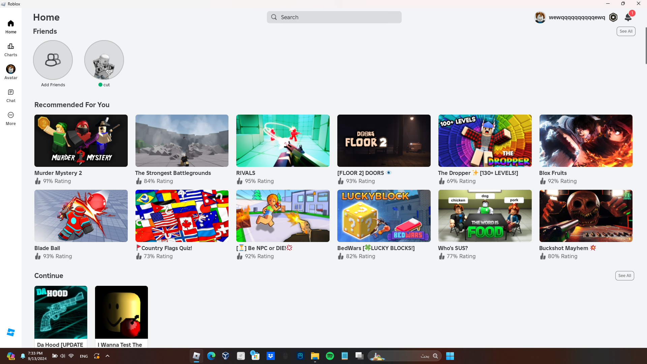Open Task View from the taskbar

(x=360, y=356)
